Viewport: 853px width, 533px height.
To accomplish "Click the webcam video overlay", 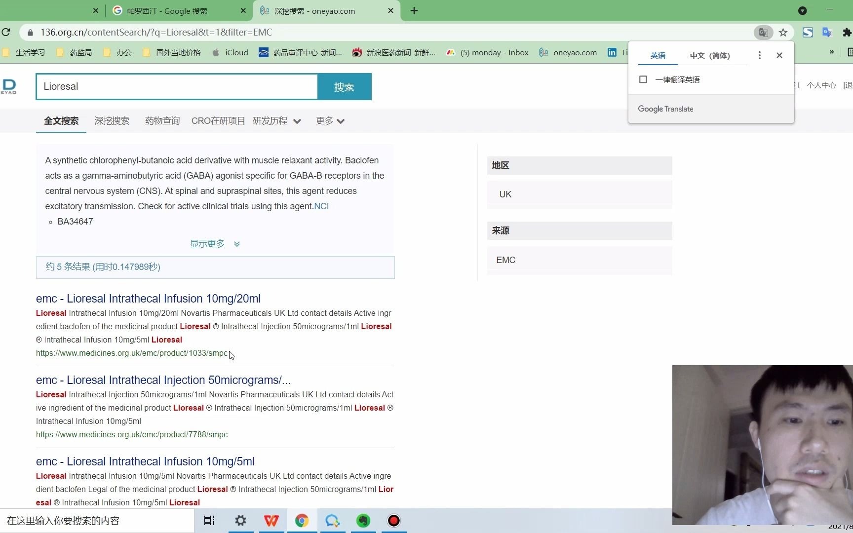I will tap(762, 445).
